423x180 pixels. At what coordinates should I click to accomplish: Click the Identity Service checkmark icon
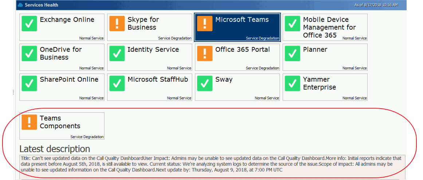pyautogui.click(x=117, y=53)
